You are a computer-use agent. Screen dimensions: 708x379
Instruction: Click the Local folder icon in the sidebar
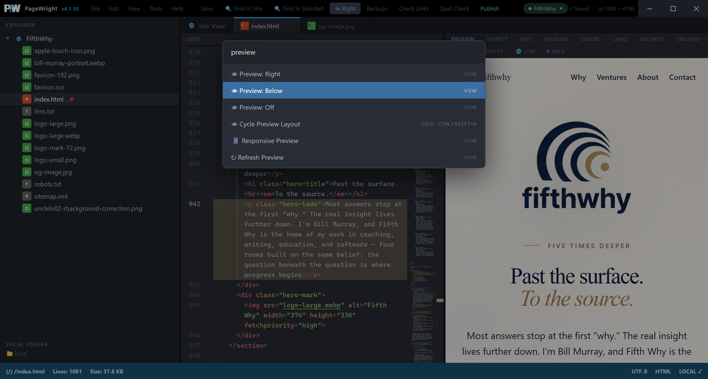(x=9, y=354)
